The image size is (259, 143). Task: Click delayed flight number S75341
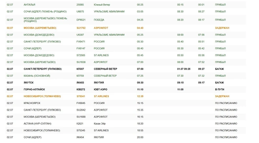[81, 97]
